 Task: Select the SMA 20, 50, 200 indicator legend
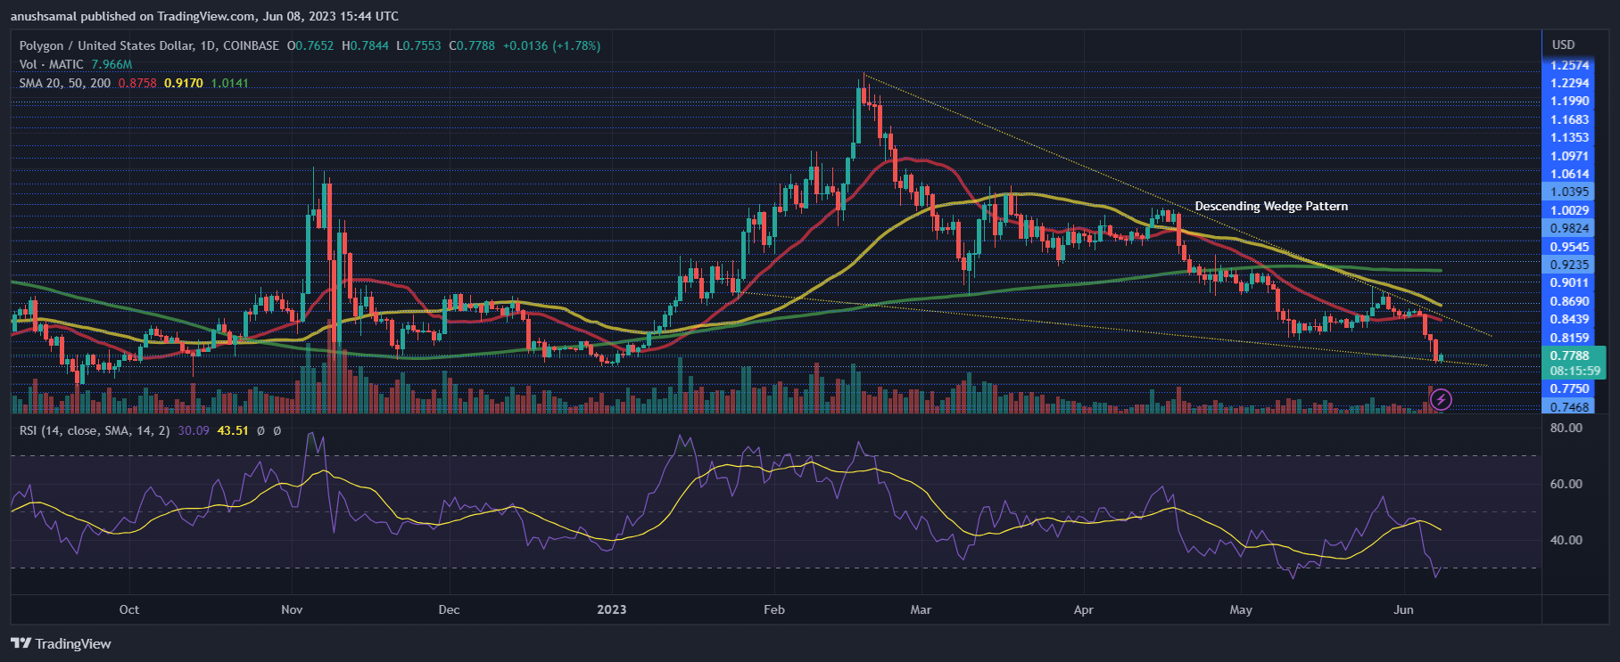65,83
